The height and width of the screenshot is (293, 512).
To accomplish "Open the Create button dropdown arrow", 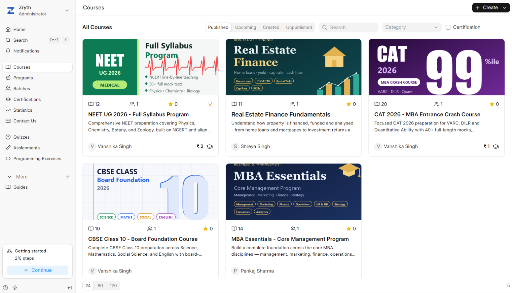I will click(x=505, y=8).
